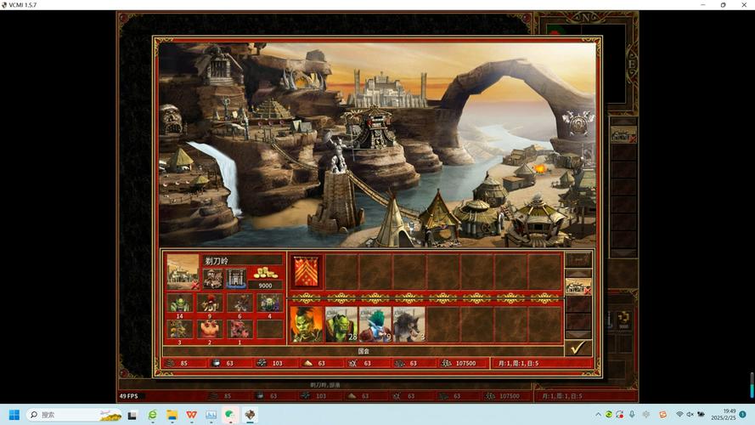Image resolution: width=755 pixels, height=425 pixels.
Task: Select behemoth growth icon showing 1
Action: [x=239, y=329]
